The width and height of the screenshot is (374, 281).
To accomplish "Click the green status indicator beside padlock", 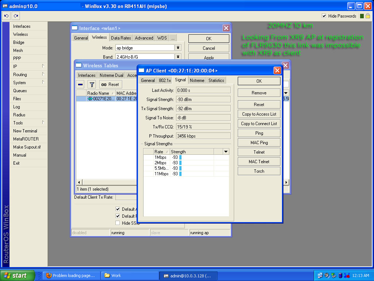I will tap(362, 16).
